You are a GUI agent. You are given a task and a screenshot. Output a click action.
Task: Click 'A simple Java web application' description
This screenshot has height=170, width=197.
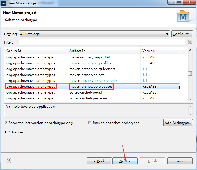point(30,107)
